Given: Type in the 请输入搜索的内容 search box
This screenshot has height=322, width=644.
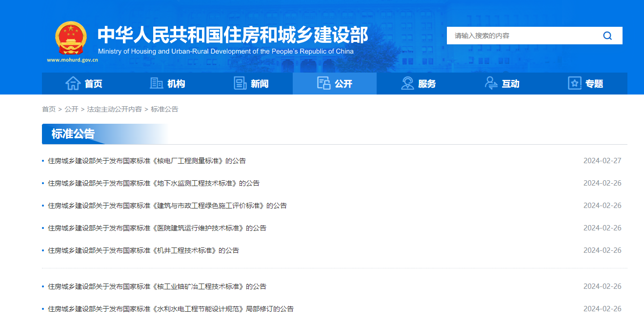Looking at the screenshot, I should coord(522,36).
